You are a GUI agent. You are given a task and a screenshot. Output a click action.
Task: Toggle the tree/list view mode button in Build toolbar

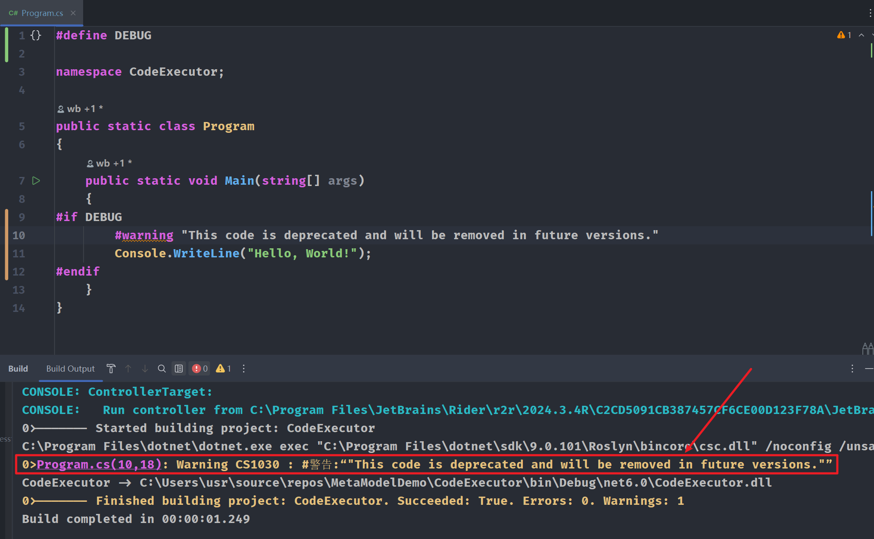pyautogui.click(x=179, y=369)
